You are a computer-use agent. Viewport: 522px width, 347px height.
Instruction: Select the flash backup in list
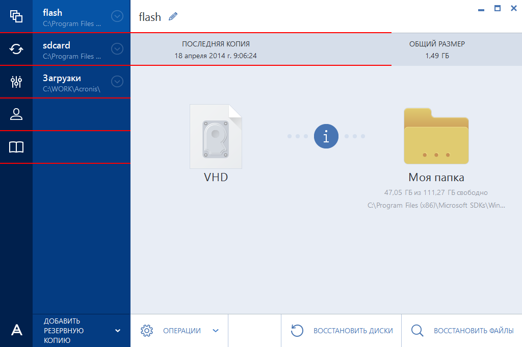click(82, 16)
